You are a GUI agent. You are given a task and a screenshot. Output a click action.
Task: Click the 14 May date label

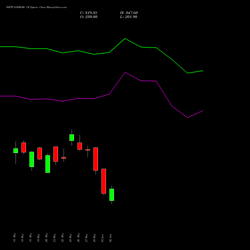pyautogui.click(x=14, y=237)
